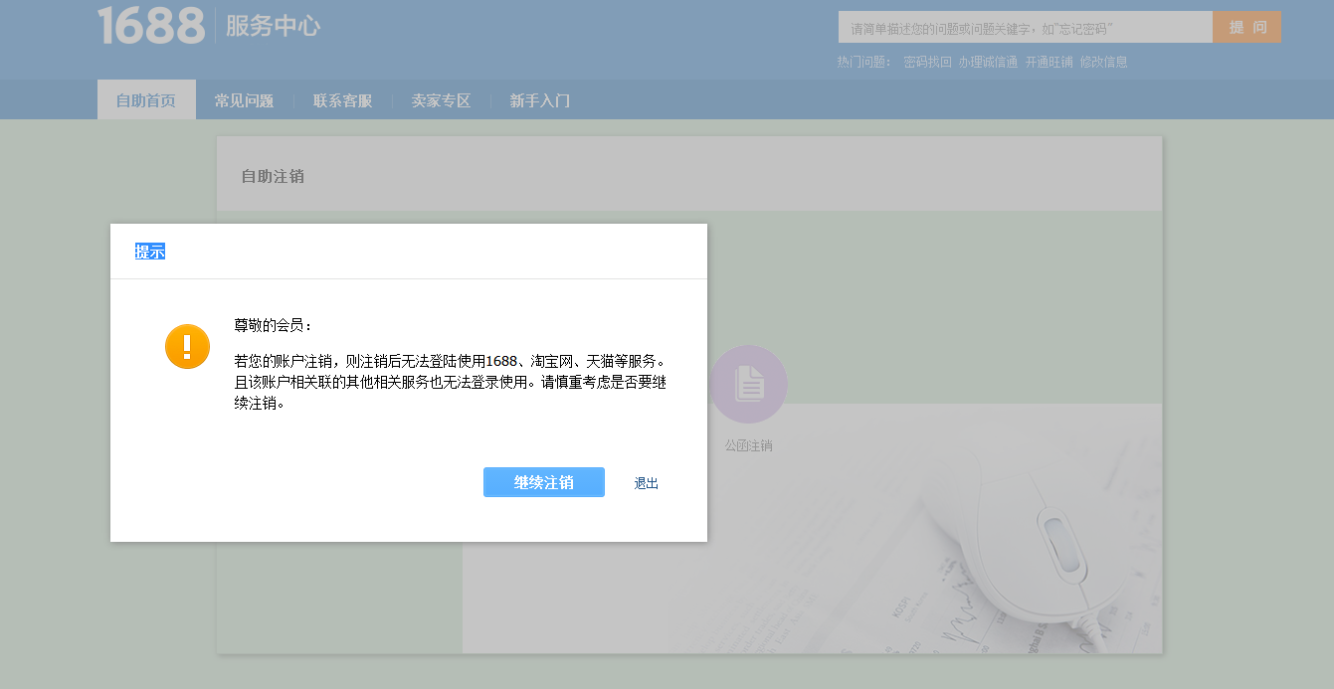The width and height of the screenshot is (1334, 689).
Task: Click the 1688 logo in header
Action: coord(151,25)
